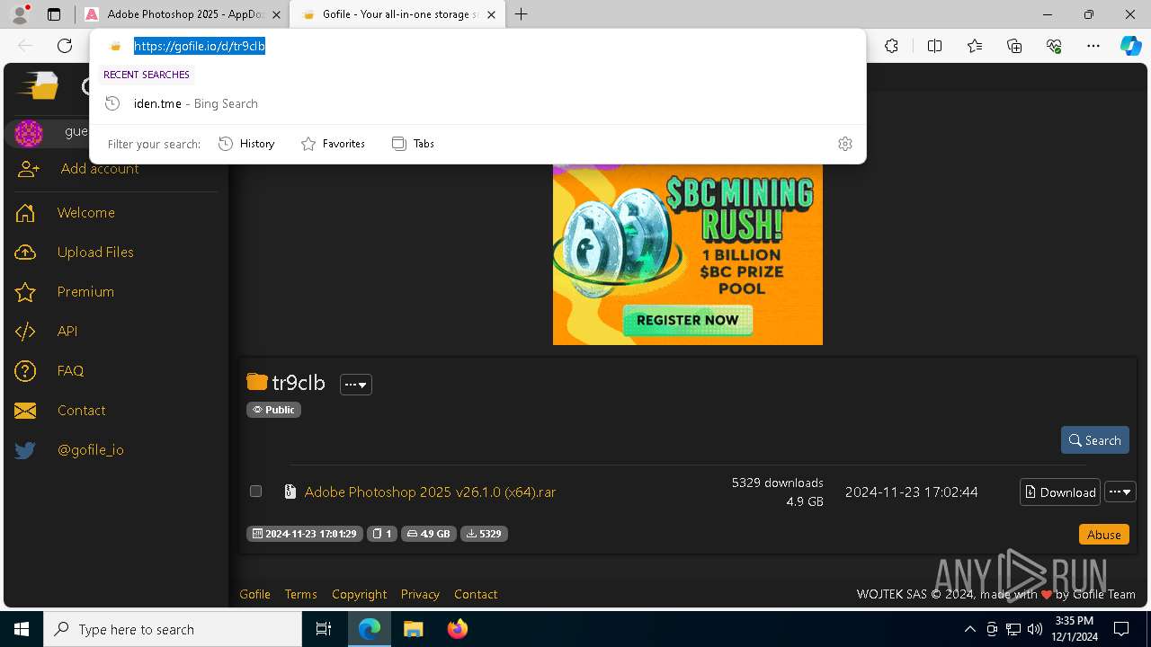
Task: Open the API page
Action: point(67,332)
